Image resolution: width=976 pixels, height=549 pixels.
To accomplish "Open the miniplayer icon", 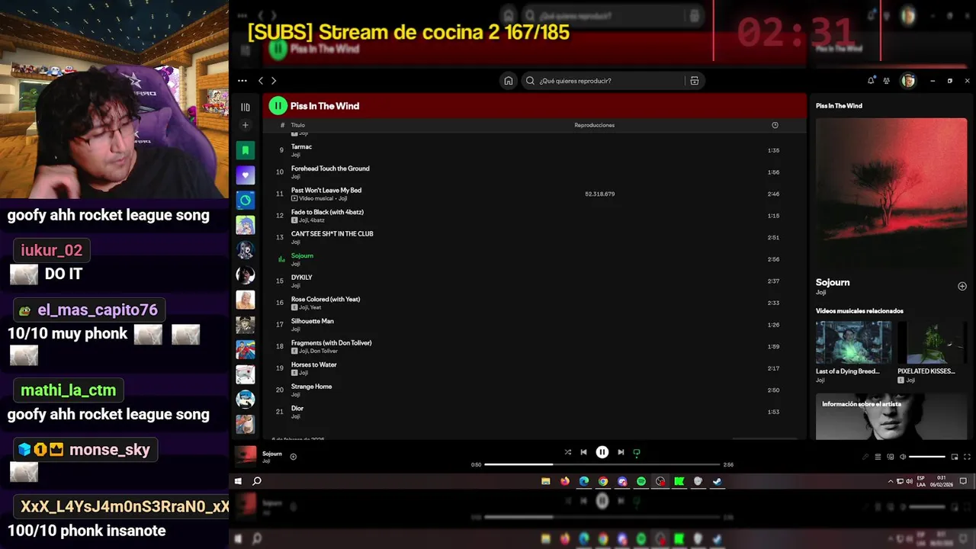I will pos(955,457).
